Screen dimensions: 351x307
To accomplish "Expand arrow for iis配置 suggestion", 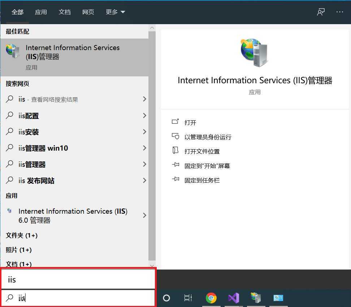I will (x=144, y=116).
